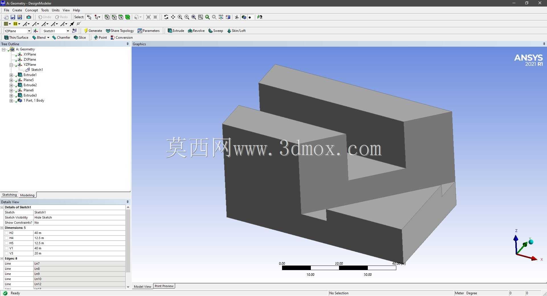
Task: Click the New Sketch icon beside Sketch1
Action: pyautogui.click(x=74, y=31)
